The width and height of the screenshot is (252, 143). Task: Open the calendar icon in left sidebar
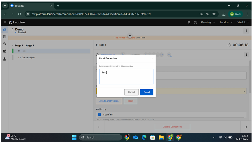(x=5, y=51)
